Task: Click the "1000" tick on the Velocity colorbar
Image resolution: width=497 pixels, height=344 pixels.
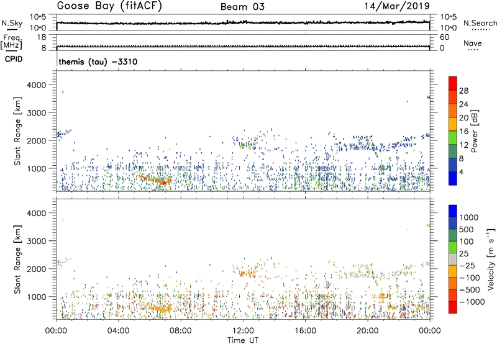Action: 469,217
